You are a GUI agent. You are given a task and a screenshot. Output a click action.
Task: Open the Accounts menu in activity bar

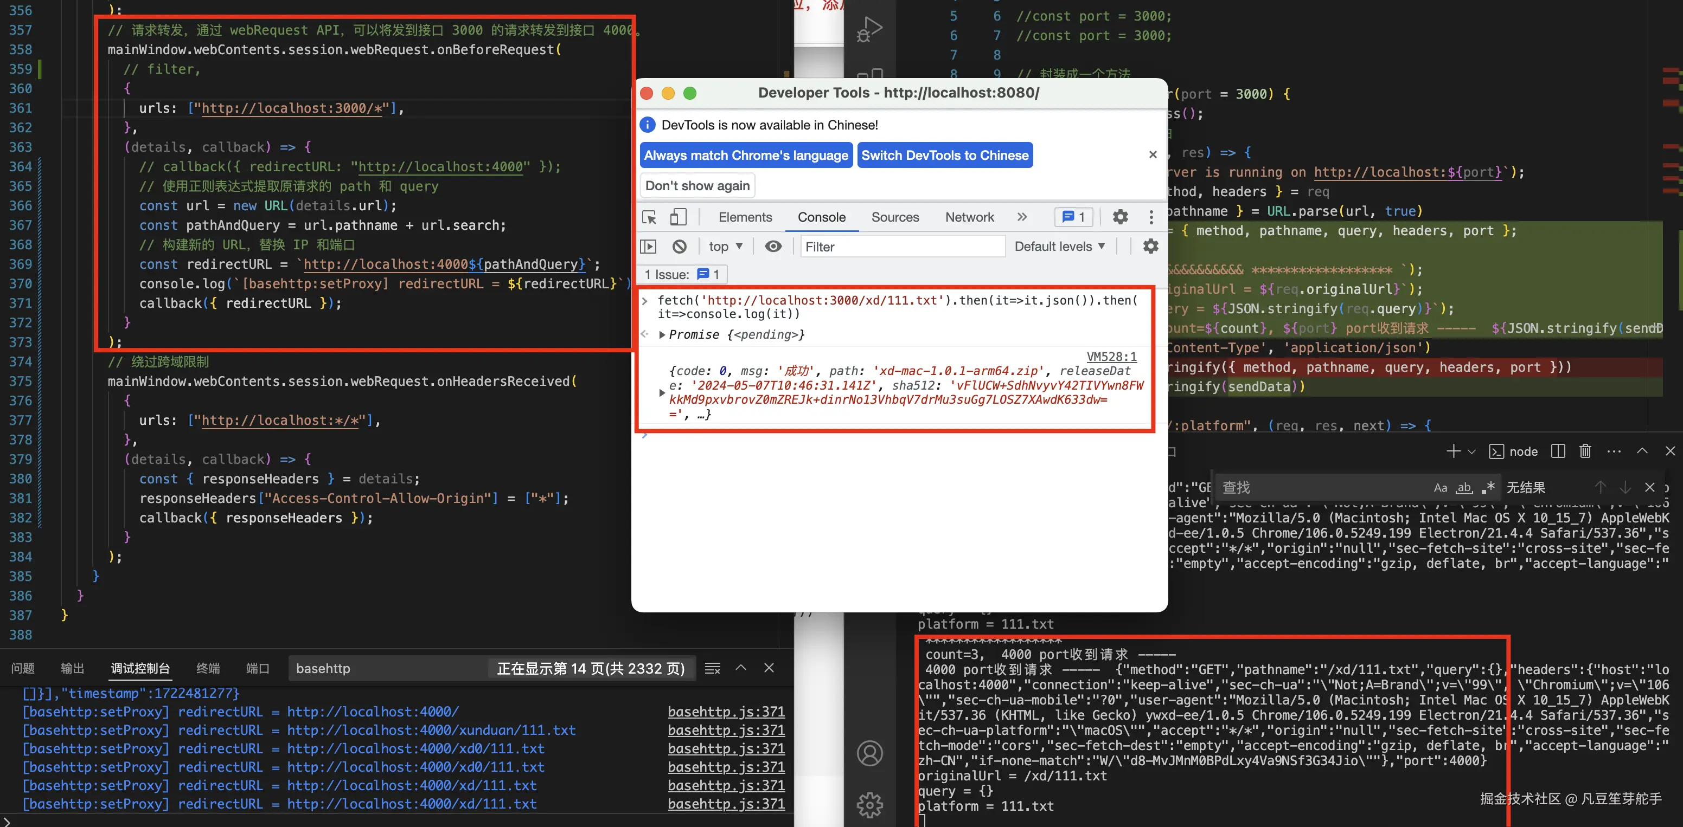[x=869, y=753]
